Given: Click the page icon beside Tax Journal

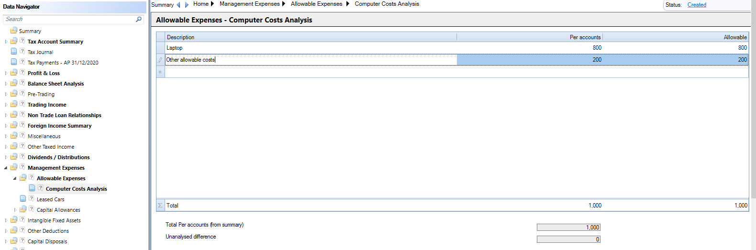Looking at the screenshot, I should pos(14,52).
